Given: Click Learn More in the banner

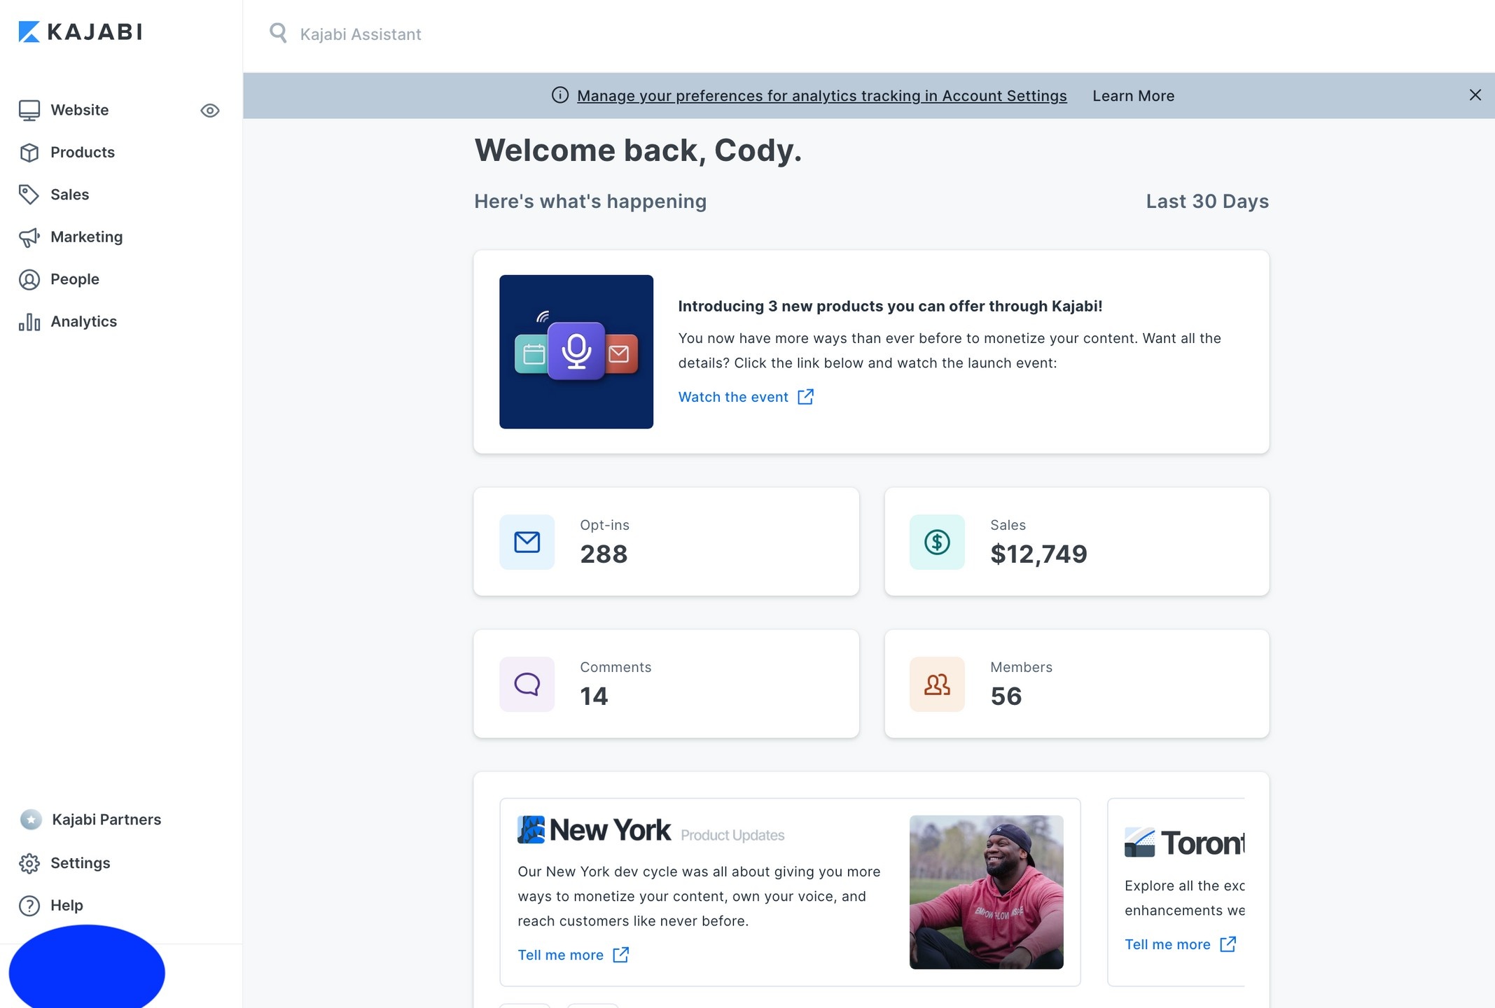Looking at the screenshot, I should point(1133,96).
